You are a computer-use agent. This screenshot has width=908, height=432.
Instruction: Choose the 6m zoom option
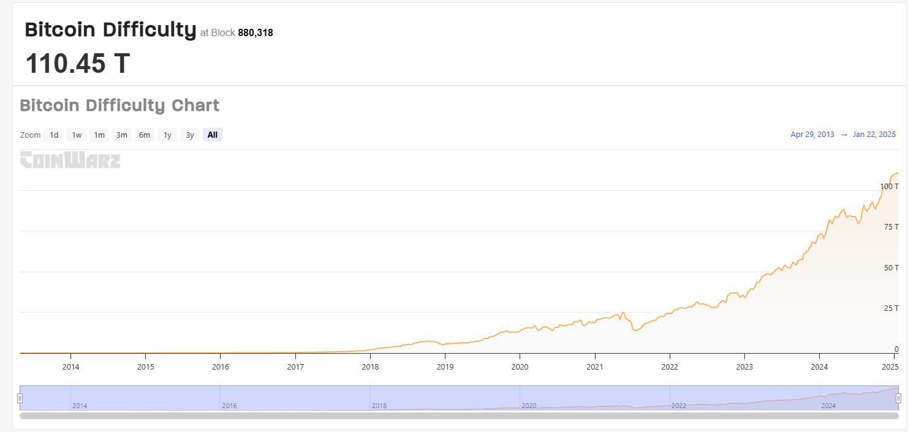(145, 135)
